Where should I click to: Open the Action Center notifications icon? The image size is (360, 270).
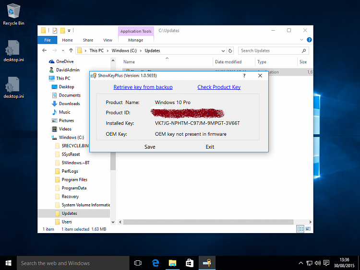coord(326,263)
